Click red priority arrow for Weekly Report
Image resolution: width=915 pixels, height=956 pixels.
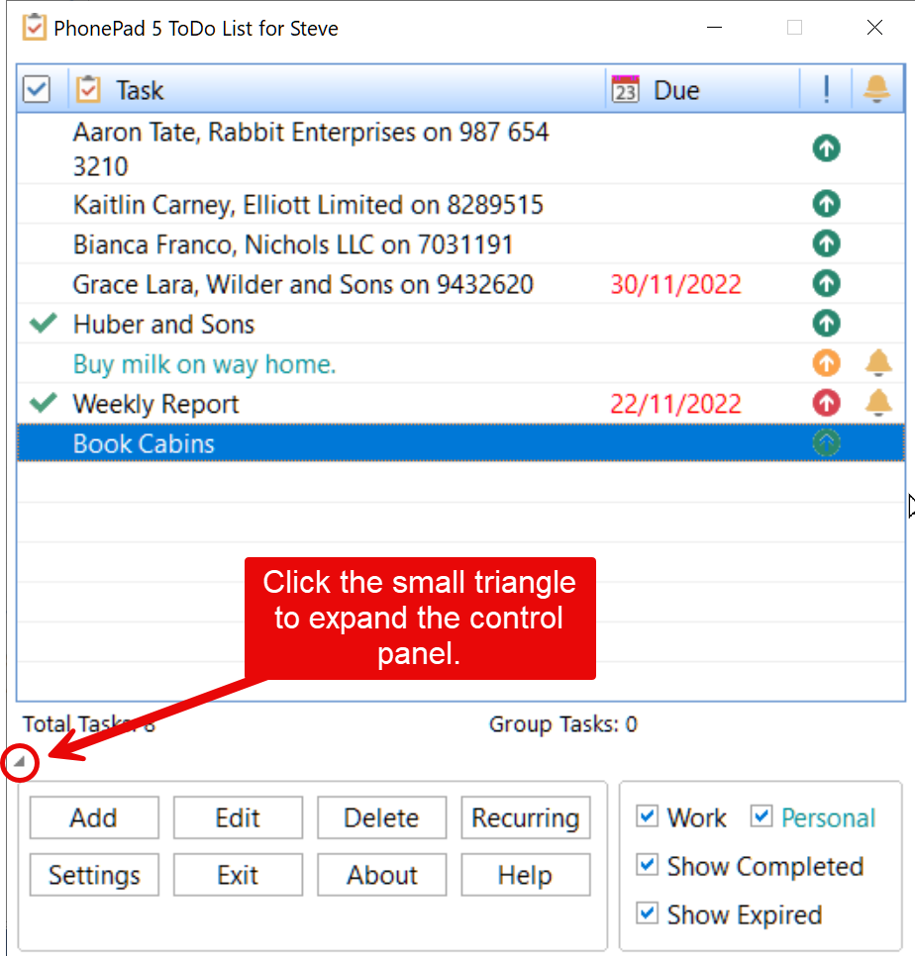(827, 403)
